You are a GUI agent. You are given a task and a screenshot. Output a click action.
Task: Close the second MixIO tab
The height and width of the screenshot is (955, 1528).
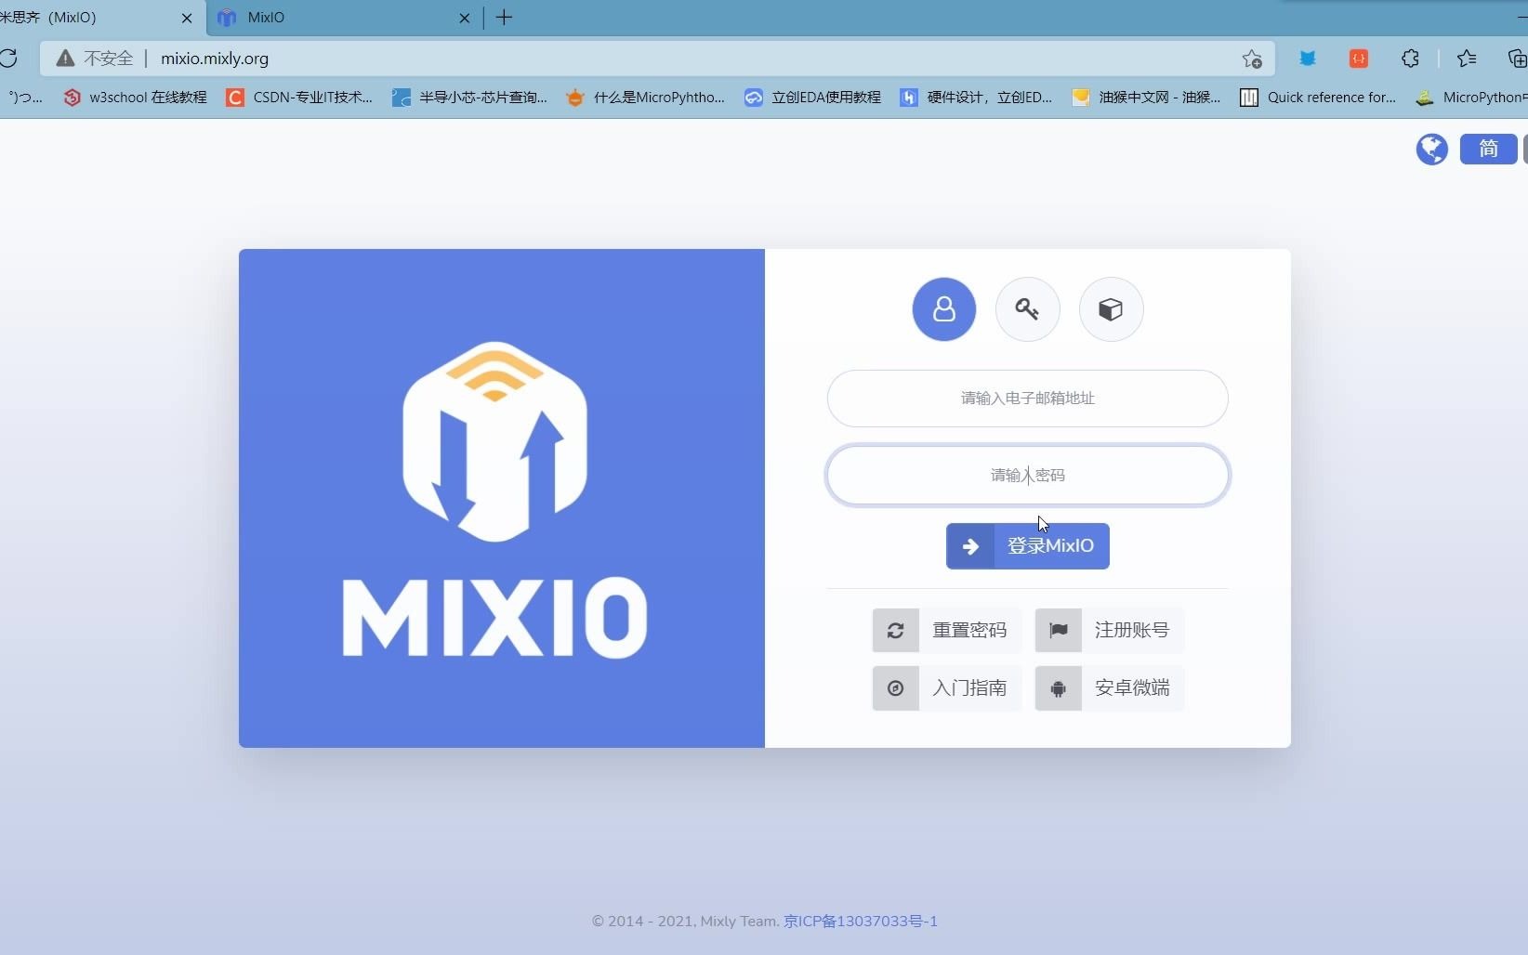click(464, 18)
